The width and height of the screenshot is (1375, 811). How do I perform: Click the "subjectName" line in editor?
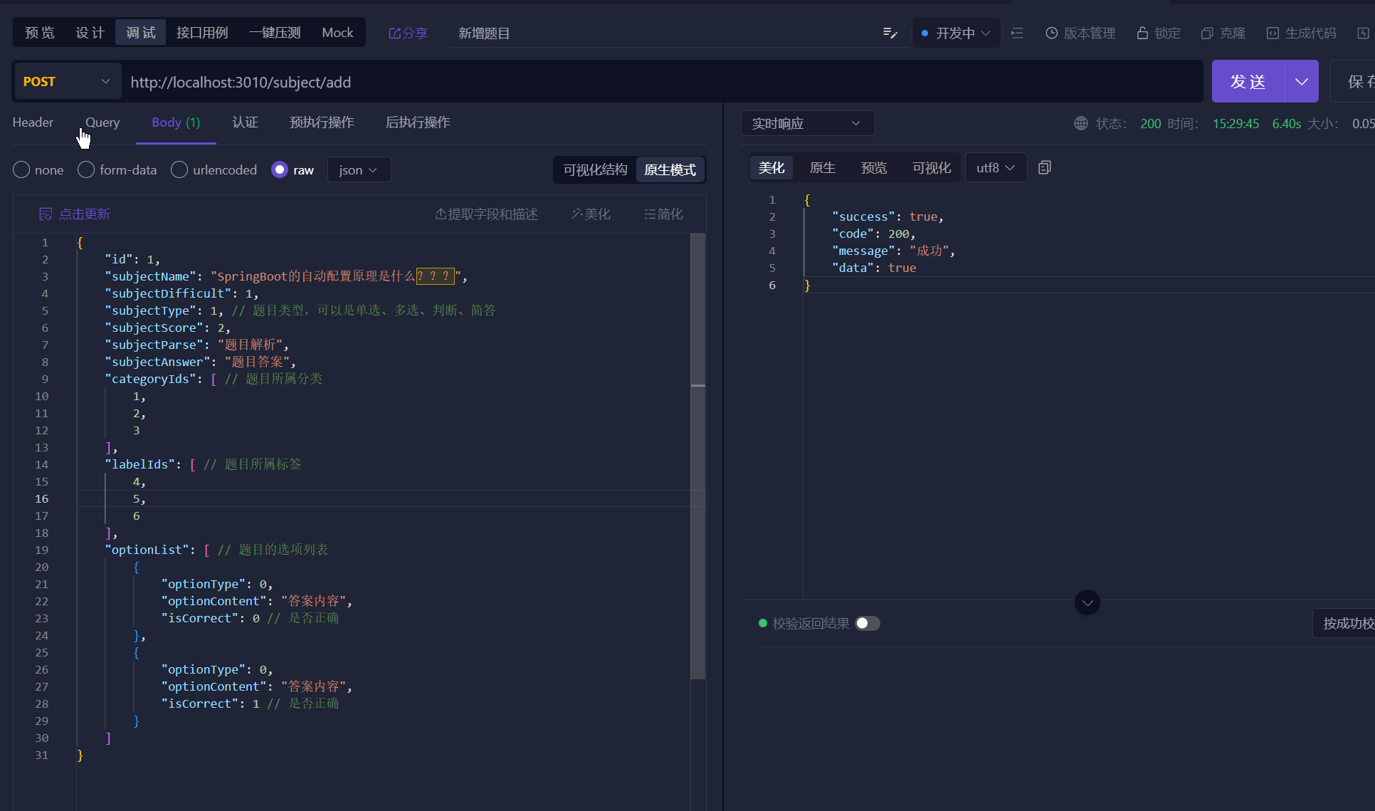tap(286, 276)
